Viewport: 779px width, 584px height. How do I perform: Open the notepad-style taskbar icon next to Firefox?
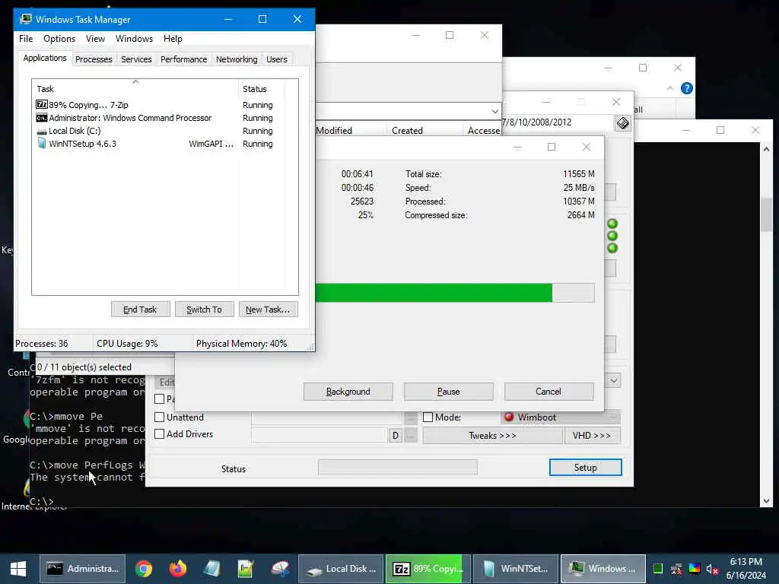[211, 569]
